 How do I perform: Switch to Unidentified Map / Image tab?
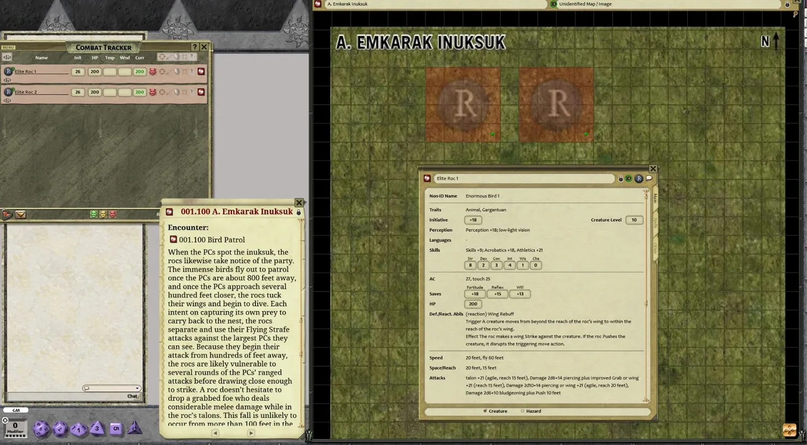tap(668, 4)
